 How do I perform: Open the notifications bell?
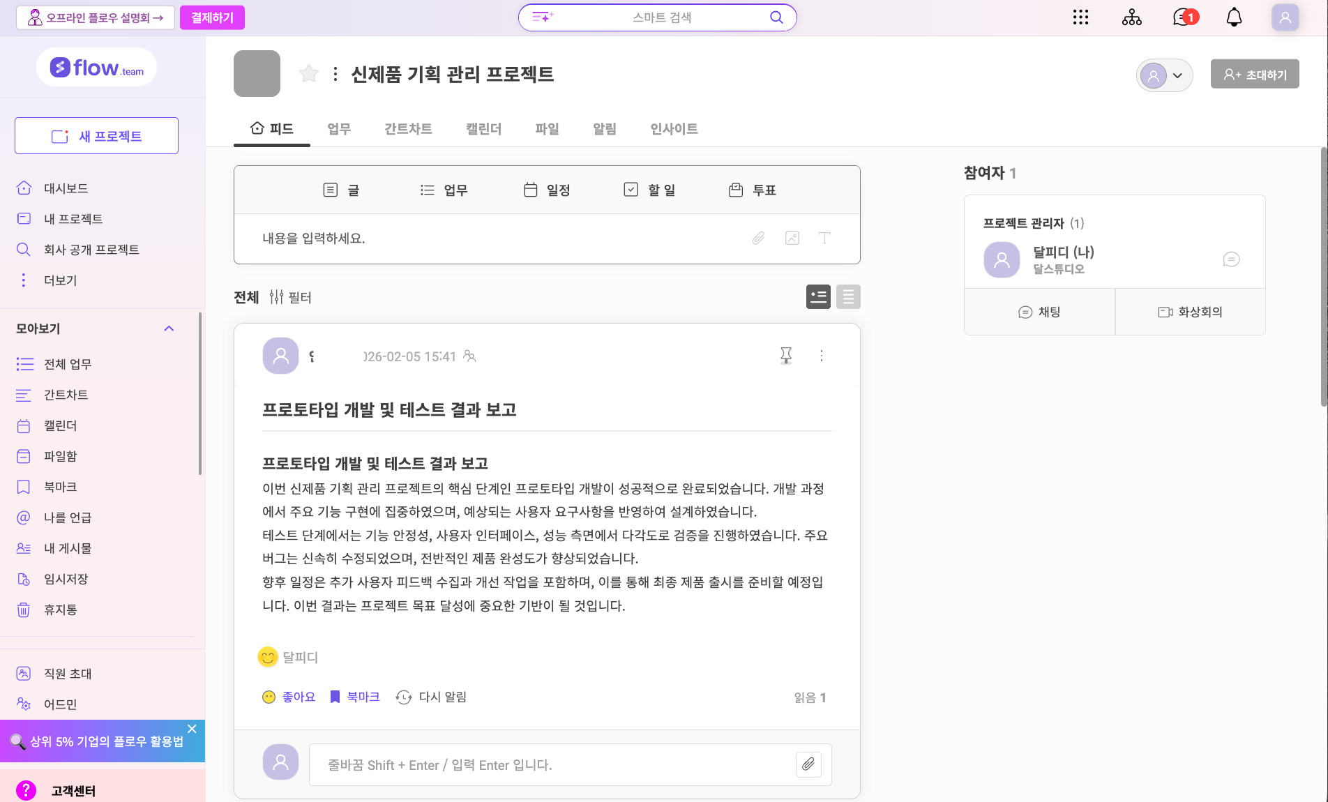[1234, 17]
